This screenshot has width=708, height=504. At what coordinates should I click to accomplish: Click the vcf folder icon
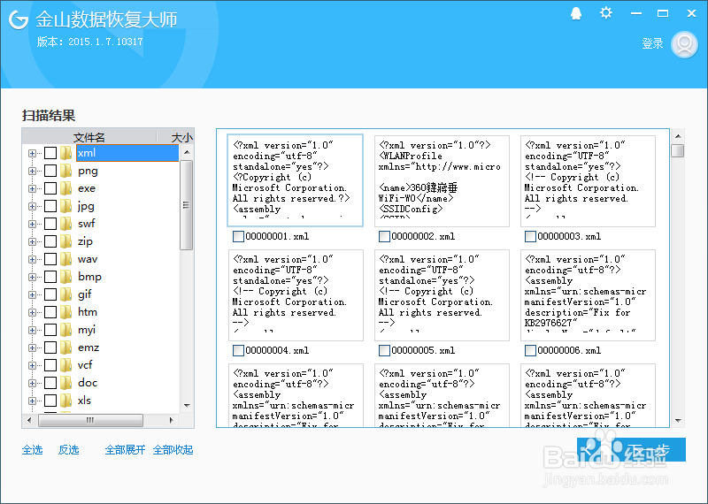(x=65, y=365)
